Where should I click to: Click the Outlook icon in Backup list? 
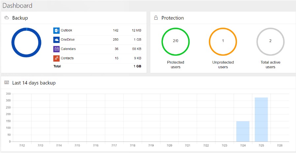point(56,30)
